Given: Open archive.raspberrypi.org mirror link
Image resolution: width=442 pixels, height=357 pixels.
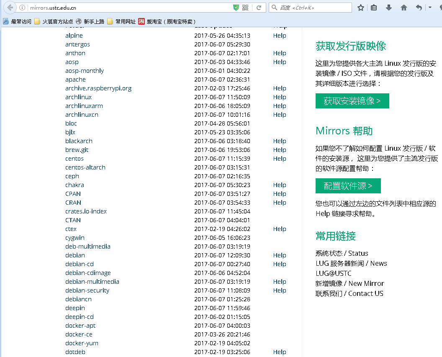Looking at the screenshot, I should point(98,88).
